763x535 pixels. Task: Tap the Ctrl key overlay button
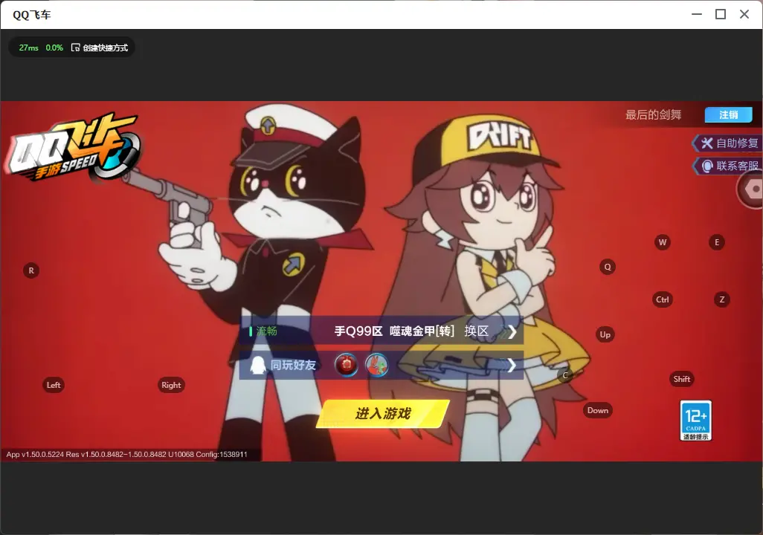(663, 299)
